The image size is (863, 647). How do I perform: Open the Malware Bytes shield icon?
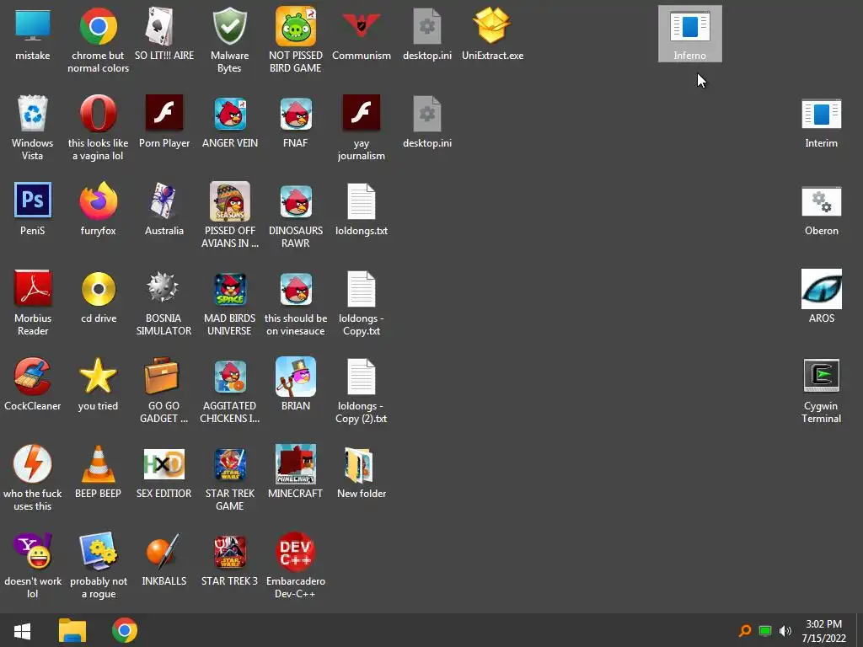click(229, 26)
